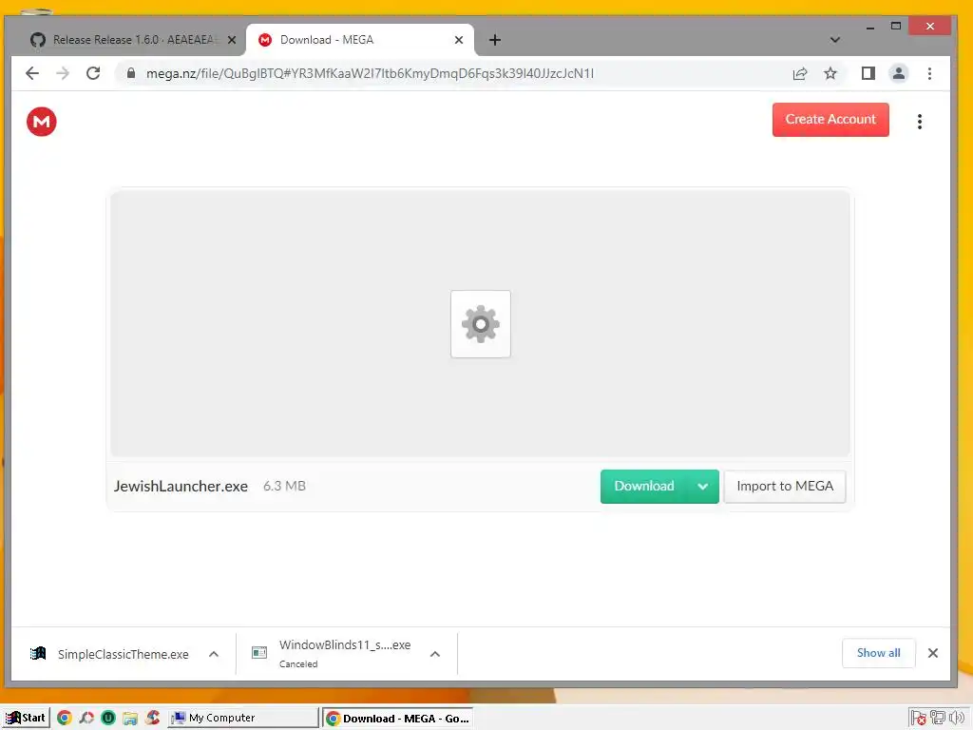Close the GitHub Release 1.6.0 tab
The height and width of the screenshot is (730, 973).
click(232, 40)
